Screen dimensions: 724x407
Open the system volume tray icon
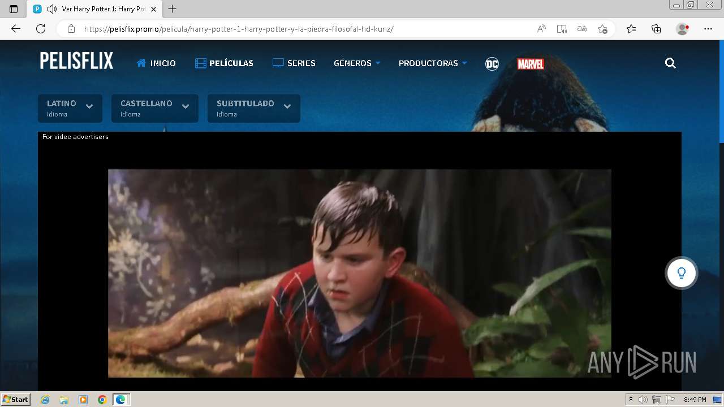tap(643, 400)
